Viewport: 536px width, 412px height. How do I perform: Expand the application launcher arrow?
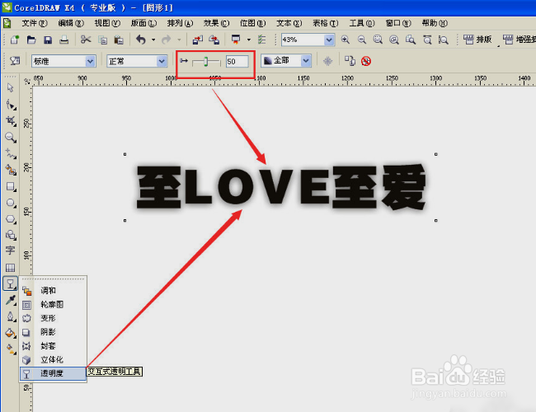[x=249, y=40]
